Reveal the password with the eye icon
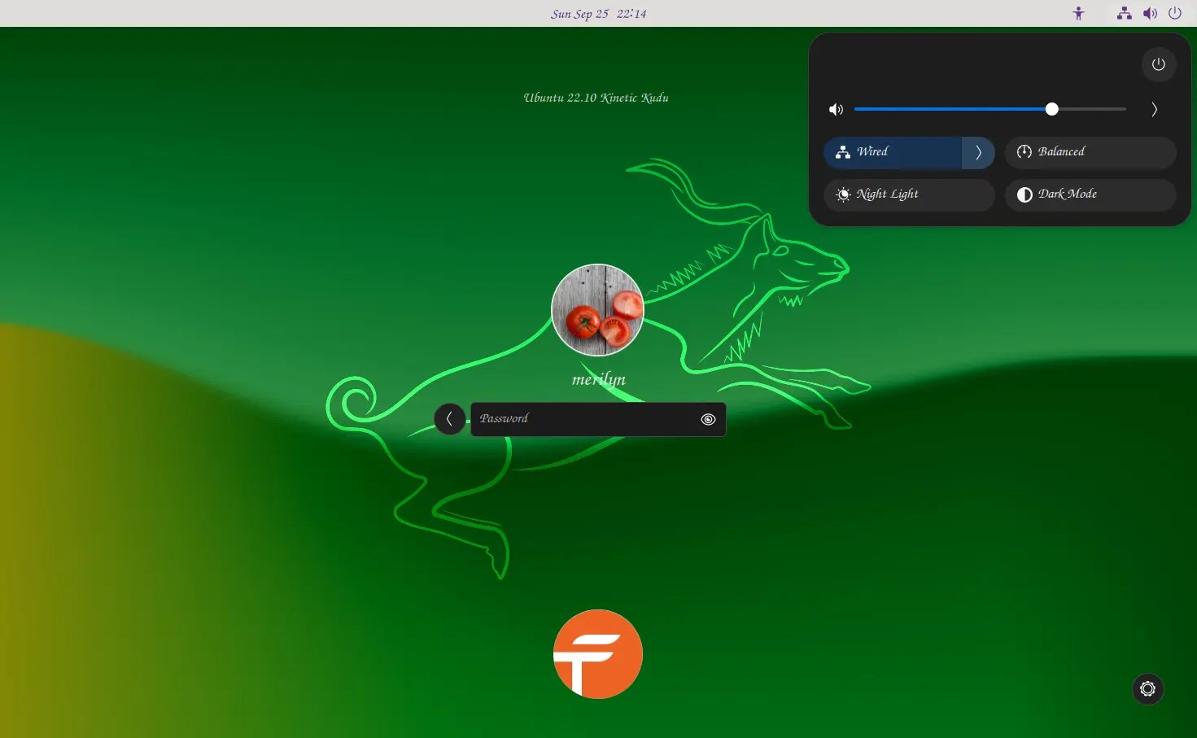Image resolution: width=1197 pixels, height=738 pixels. click(707, 419)
